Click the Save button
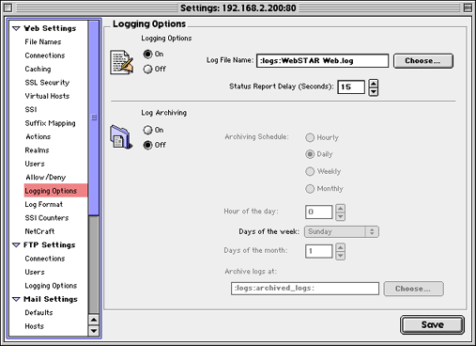Image resolution: width=476 pixels, height=346 pixels. point(432,325)
